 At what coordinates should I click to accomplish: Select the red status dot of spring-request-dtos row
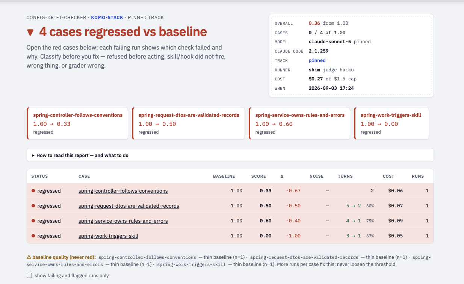pos(33,206)
